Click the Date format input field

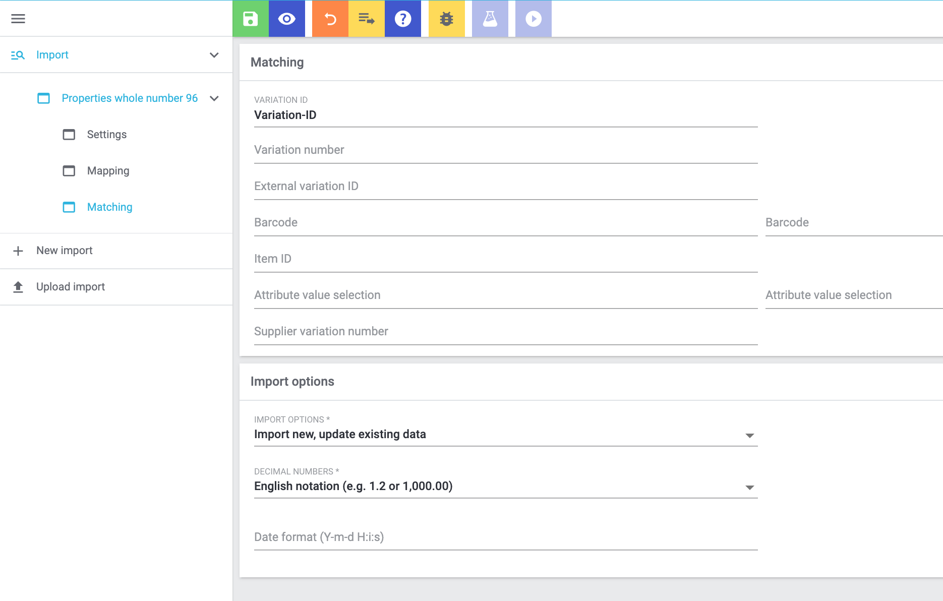click(x=505, y=537)
